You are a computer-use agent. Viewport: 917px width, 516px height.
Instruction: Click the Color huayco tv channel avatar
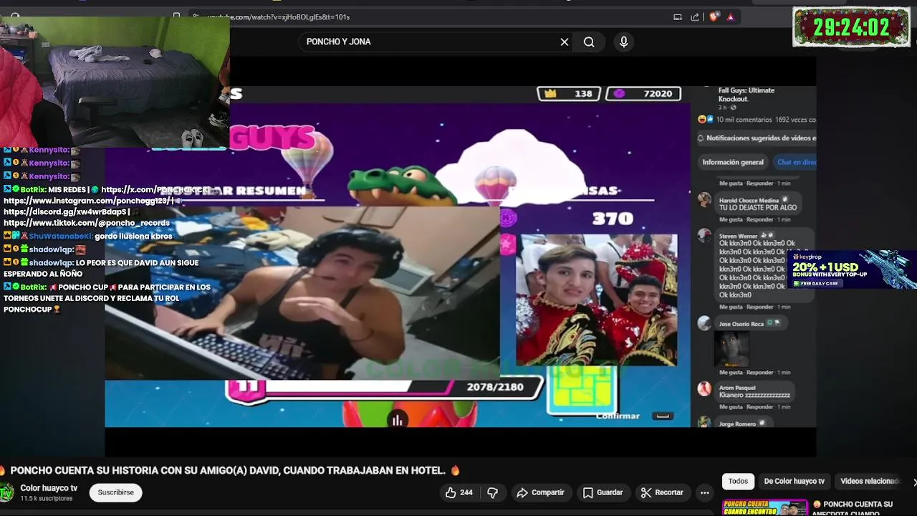(x=6, y=492)
